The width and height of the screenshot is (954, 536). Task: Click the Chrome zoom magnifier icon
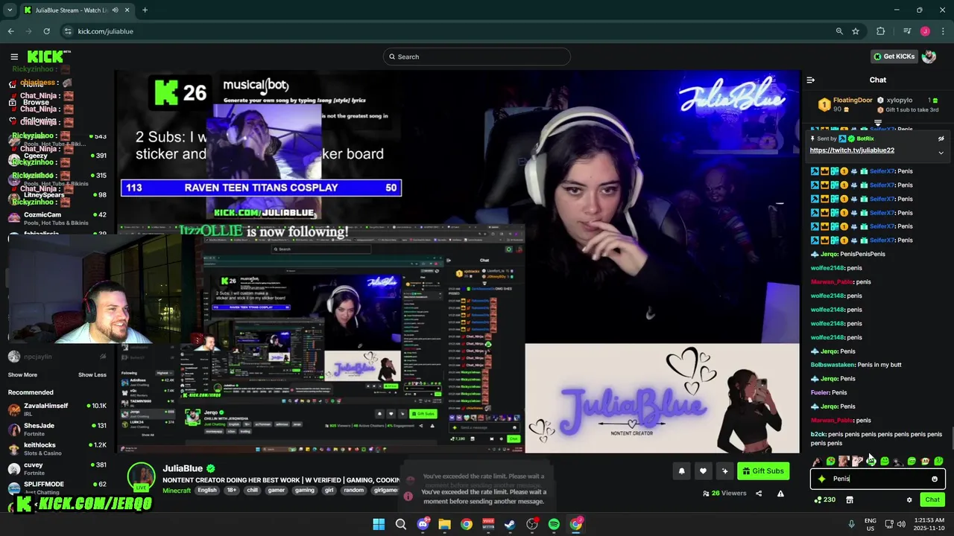839,31
